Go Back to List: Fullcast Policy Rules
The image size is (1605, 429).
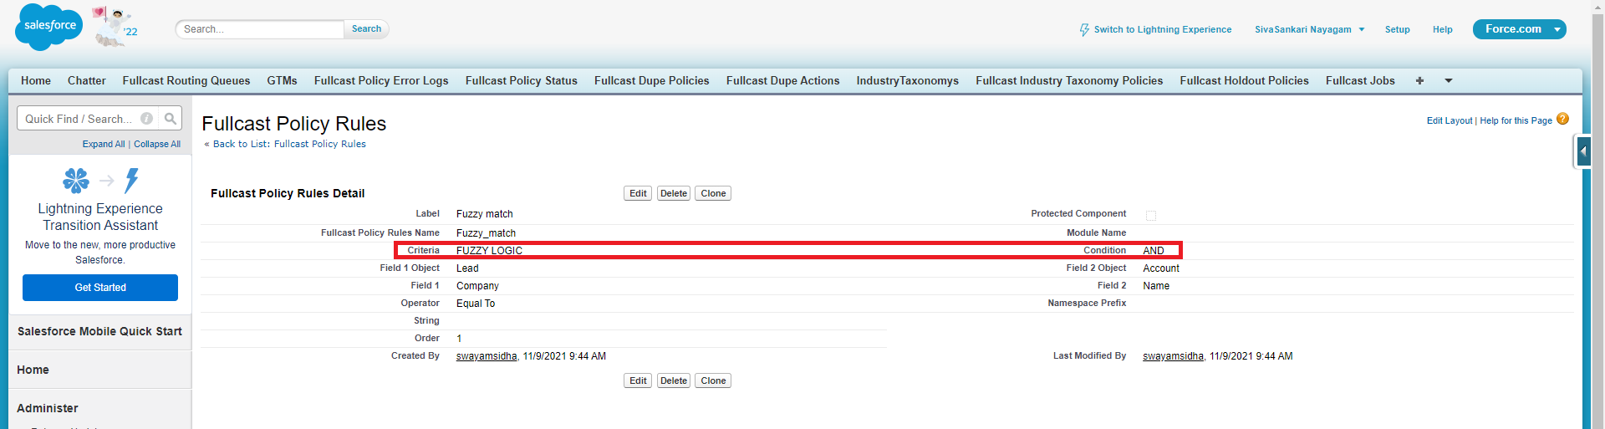289,144
